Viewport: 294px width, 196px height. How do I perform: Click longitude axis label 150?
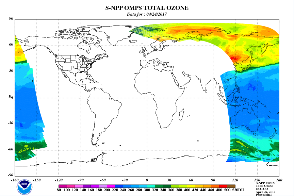click(257, 180)
